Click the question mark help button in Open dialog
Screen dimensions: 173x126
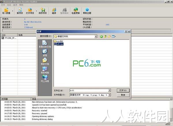click(x=126, y=31)
